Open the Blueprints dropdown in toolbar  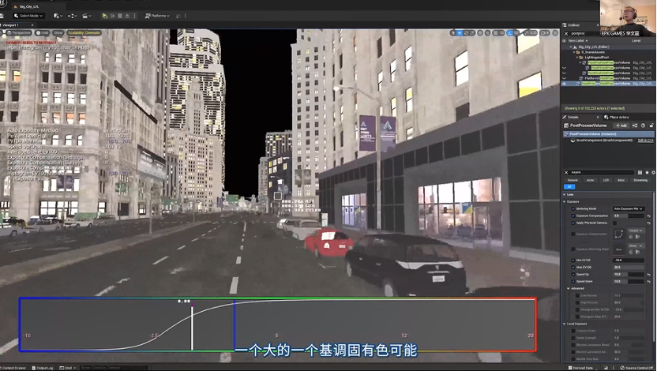pos(72,16)
